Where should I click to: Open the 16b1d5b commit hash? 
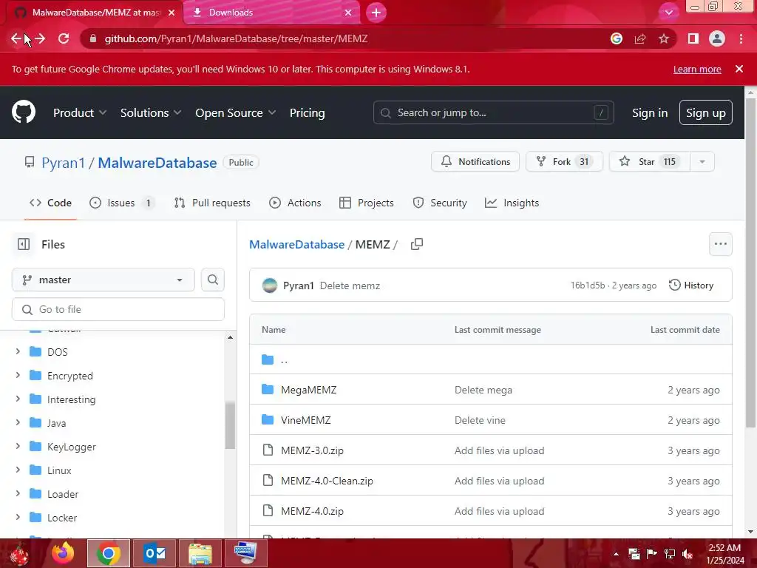pyautogui.click(x=588, y=285)
